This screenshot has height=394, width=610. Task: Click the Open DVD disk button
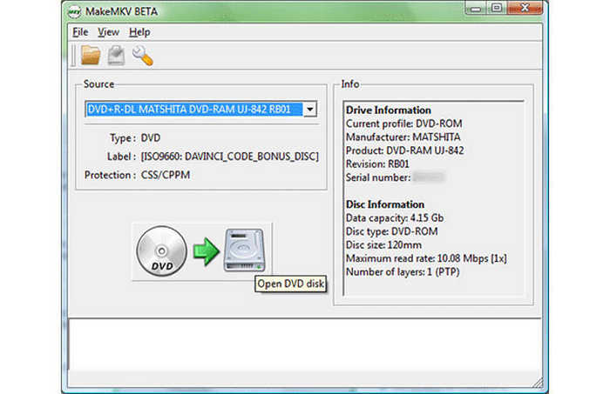(202, 251)
